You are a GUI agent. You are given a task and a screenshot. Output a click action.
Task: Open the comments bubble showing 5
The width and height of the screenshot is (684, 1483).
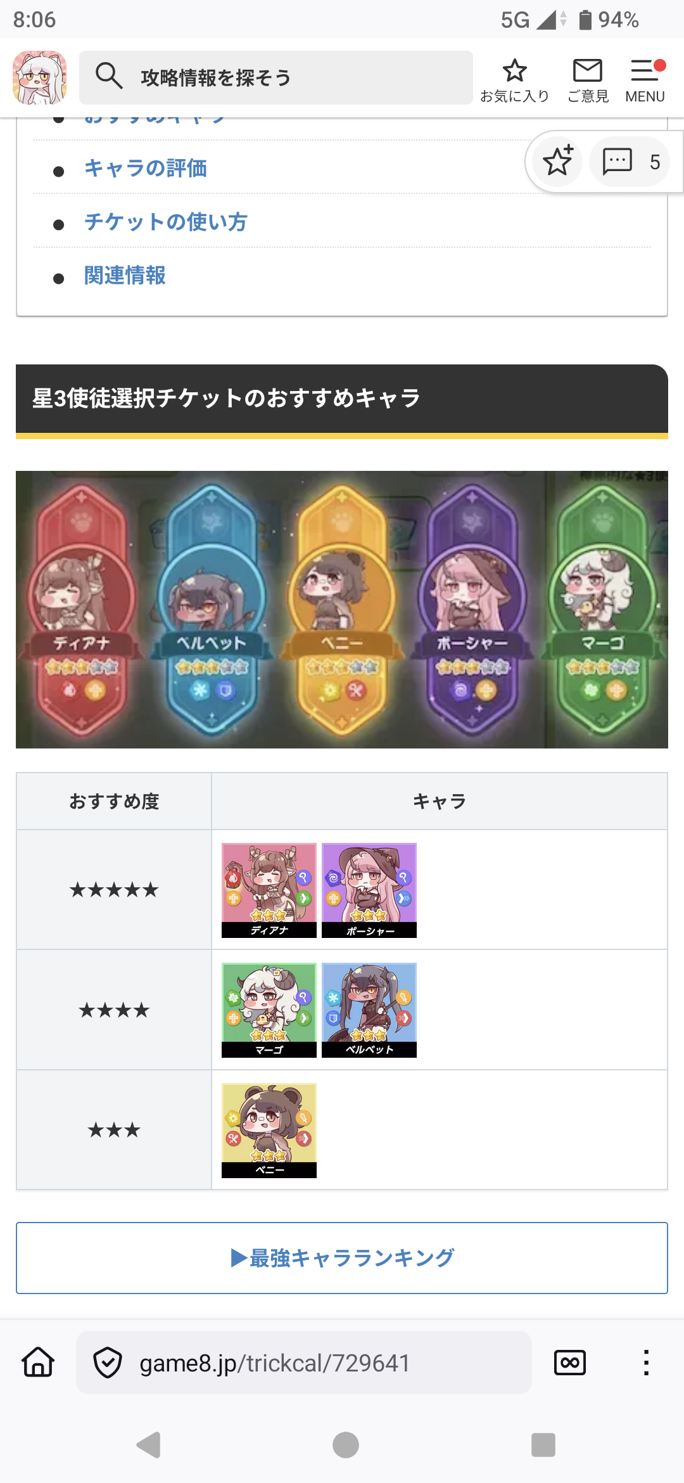(x=630, y=161)
